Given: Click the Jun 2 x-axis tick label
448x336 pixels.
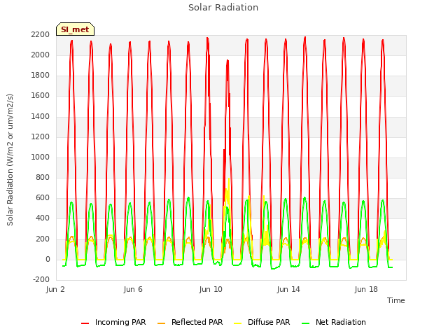Looking at the screenshot, I should point(55,289).
